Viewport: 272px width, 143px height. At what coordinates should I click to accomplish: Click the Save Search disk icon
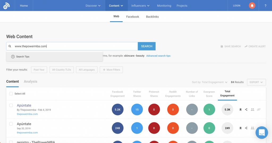point(222,46)
